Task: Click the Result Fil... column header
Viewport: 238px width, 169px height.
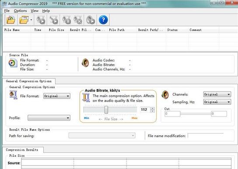Action: click(x=81, y=30)
